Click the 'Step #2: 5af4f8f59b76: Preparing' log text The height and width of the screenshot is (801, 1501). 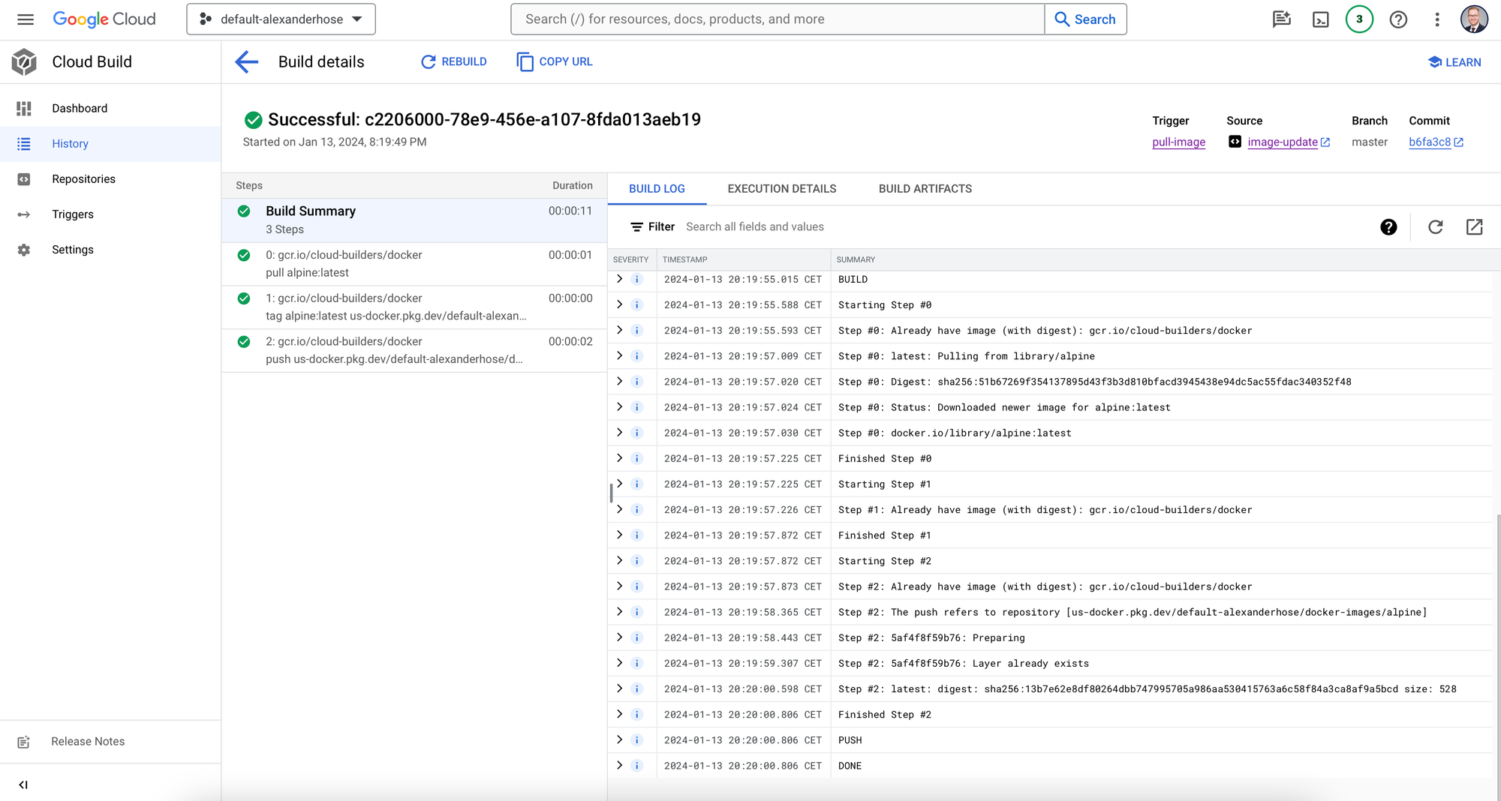coord(931,638)
